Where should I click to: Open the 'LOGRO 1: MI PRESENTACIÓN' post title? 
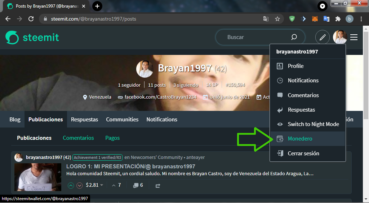point(130,167)
